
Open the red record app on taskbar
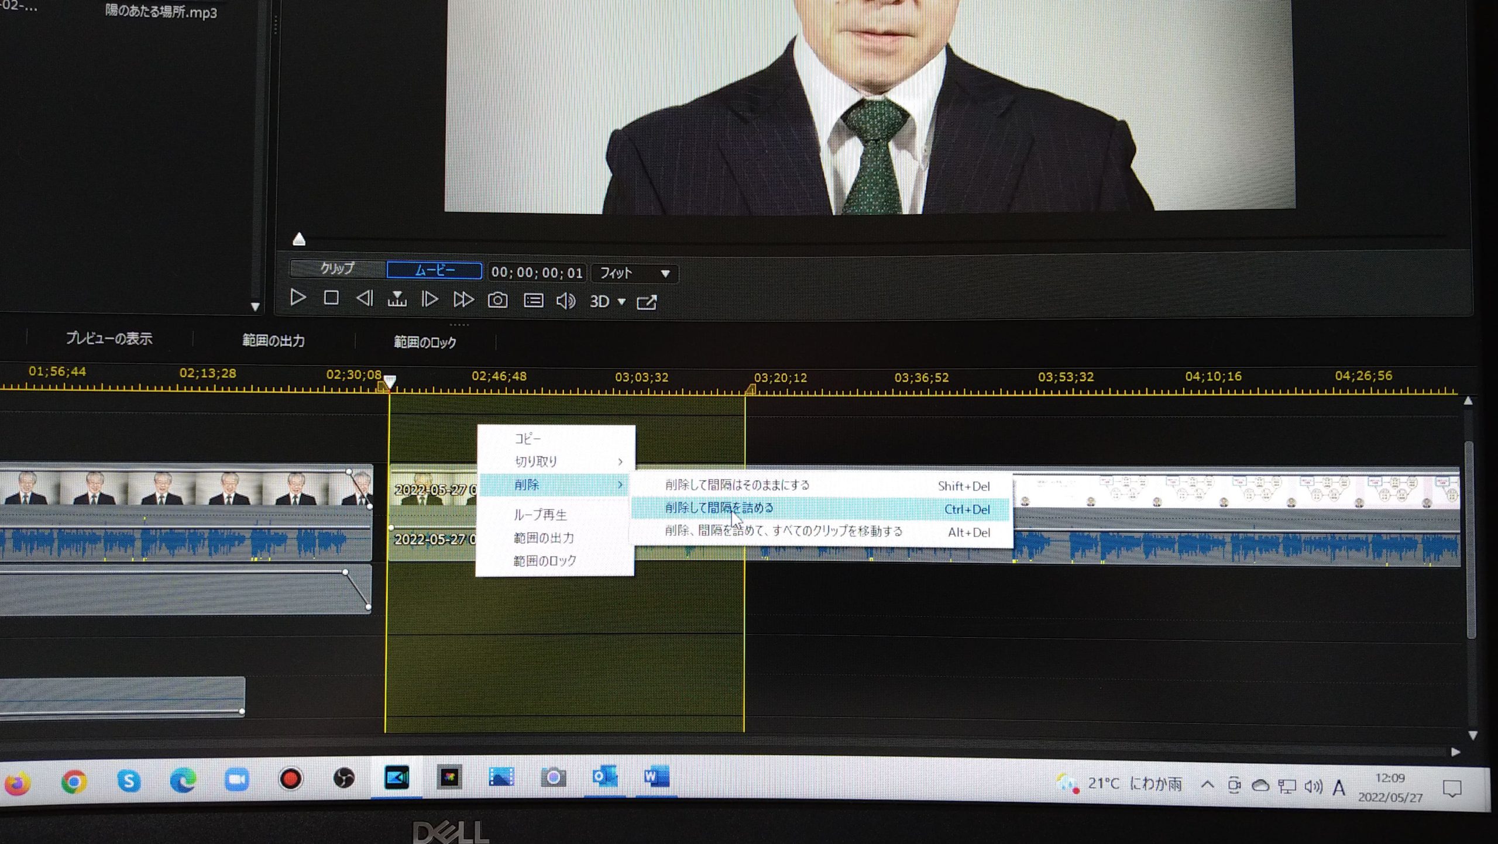click(x=290, y=779)
